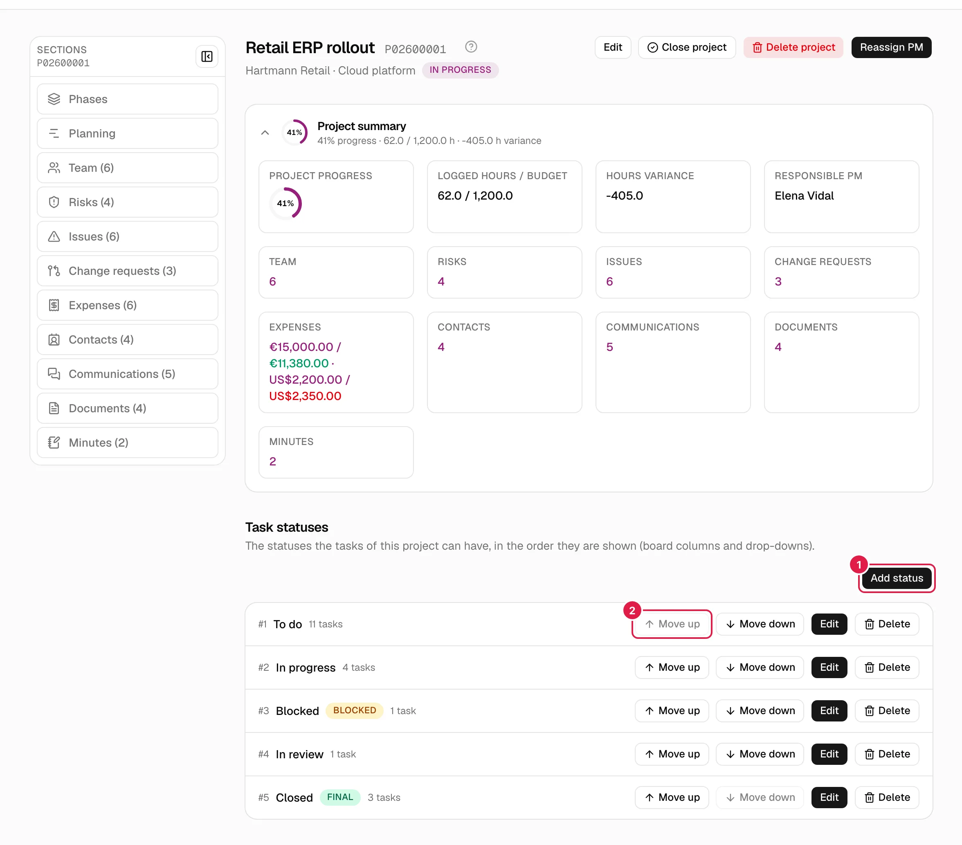Move up the Closed status
962x845 pixels.
click(672, 798)
